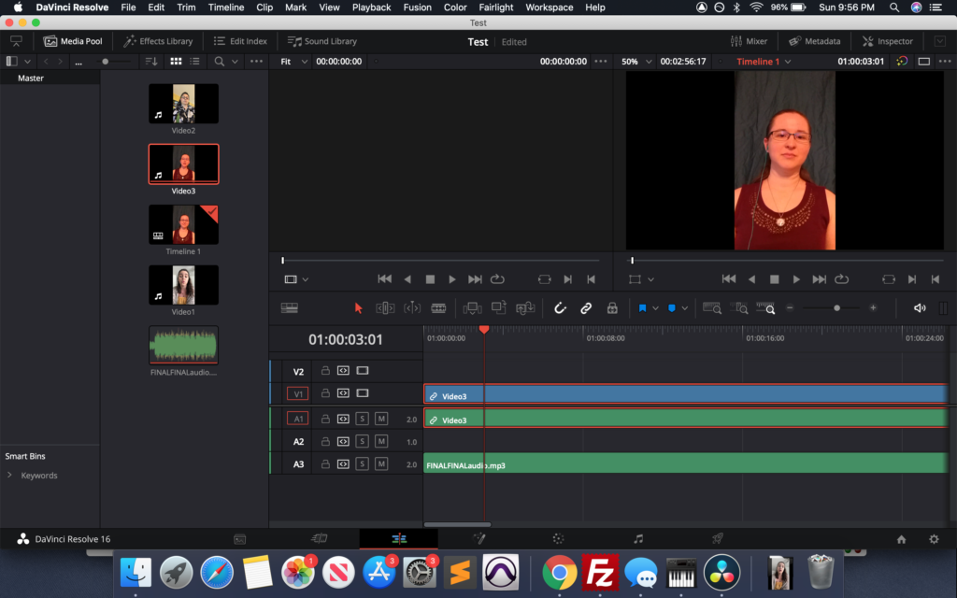The height and width of the screenshot is (598, 957).
Task: Open the Workspace menu
Action: pos(549,7)
